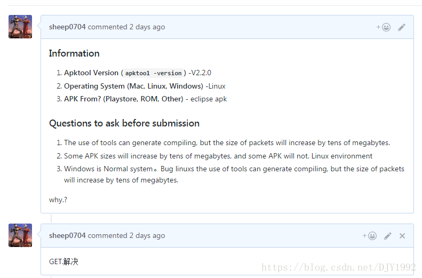Image resolution: width=422 pixels, height=278 pixels.
Task: Click the "APK From?" list item
Action: pyautogui.click(x=145, y=99)
